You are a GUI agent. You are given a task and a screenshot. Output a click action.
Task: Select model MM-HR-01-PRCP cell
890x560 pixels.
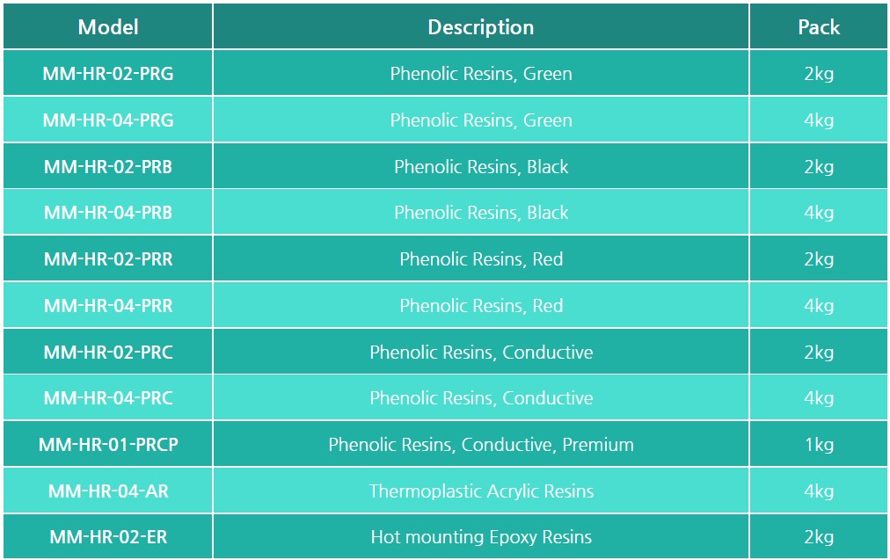click(x=108, y=444)
